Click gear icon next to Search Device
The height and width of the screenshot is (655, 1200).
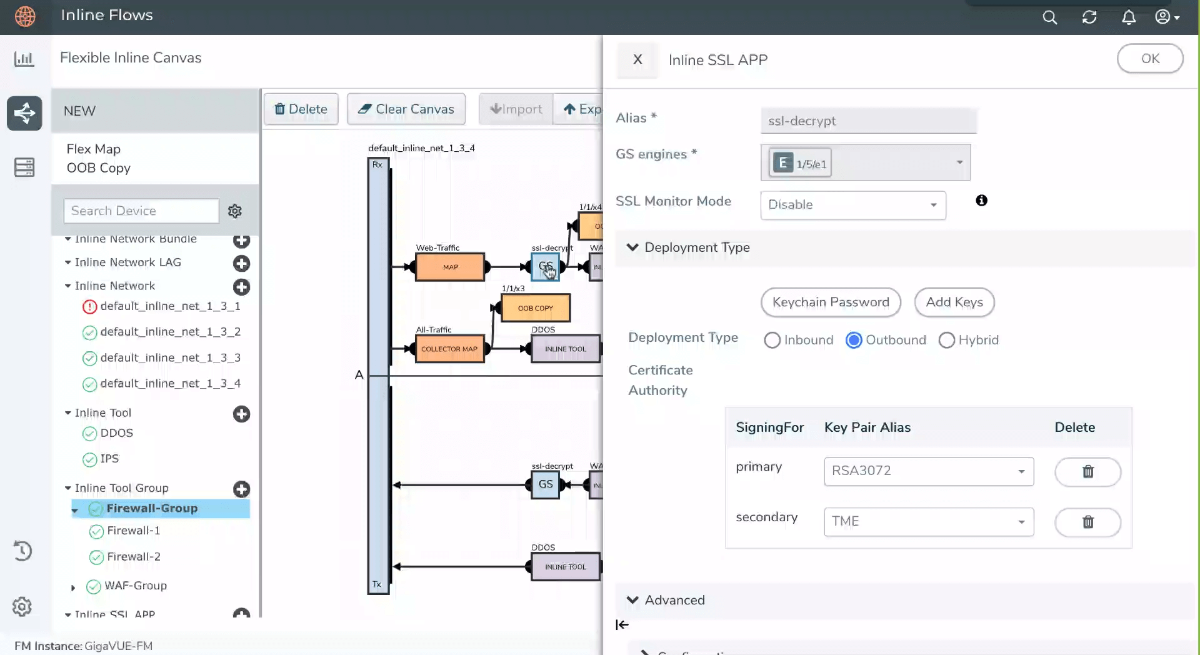(235, 211)
